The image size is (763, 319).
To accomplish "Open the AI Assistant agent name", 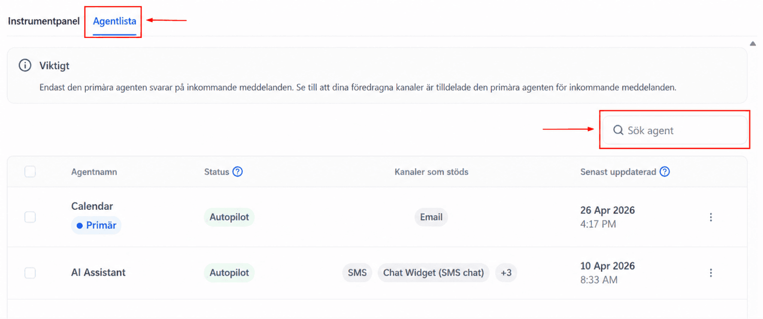I will pos(98,272).
